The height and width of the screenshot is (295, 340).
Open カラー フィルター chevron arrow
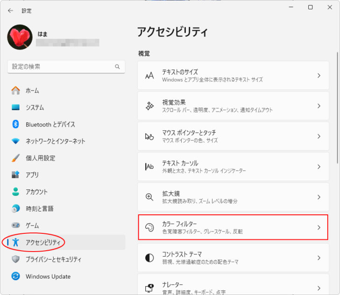(x=319, y=227)
